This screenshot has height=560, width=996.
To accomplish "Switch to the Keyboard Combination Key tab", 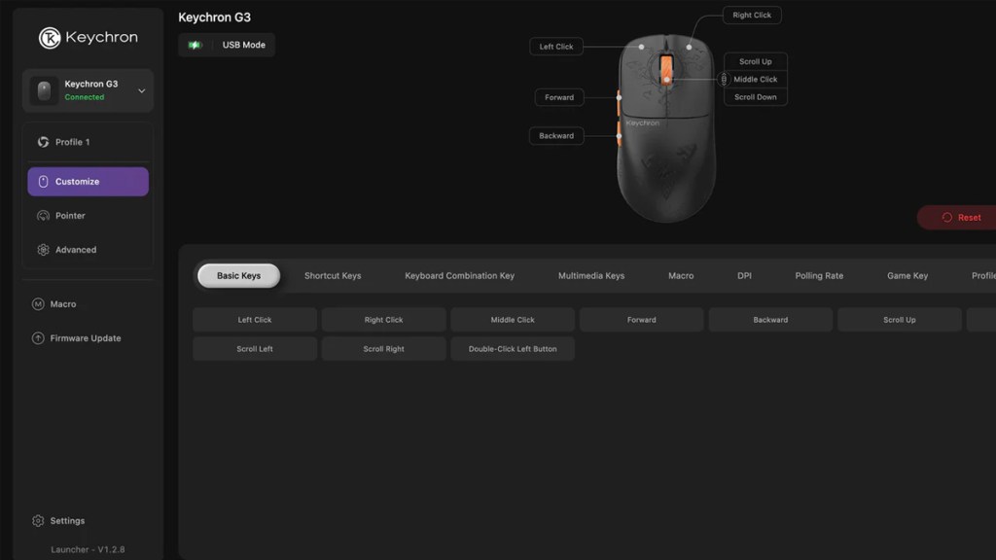I will pyautogui.click(x=460, y=275).
